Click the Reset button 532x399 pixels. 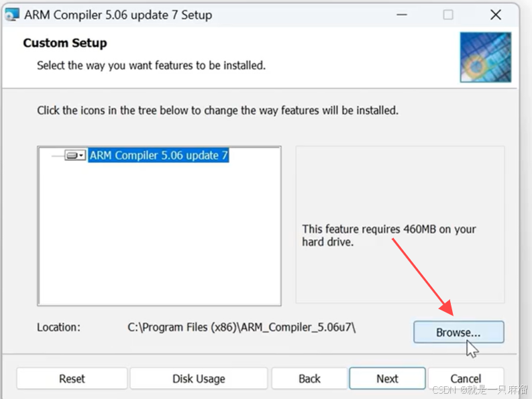point(72,378)
